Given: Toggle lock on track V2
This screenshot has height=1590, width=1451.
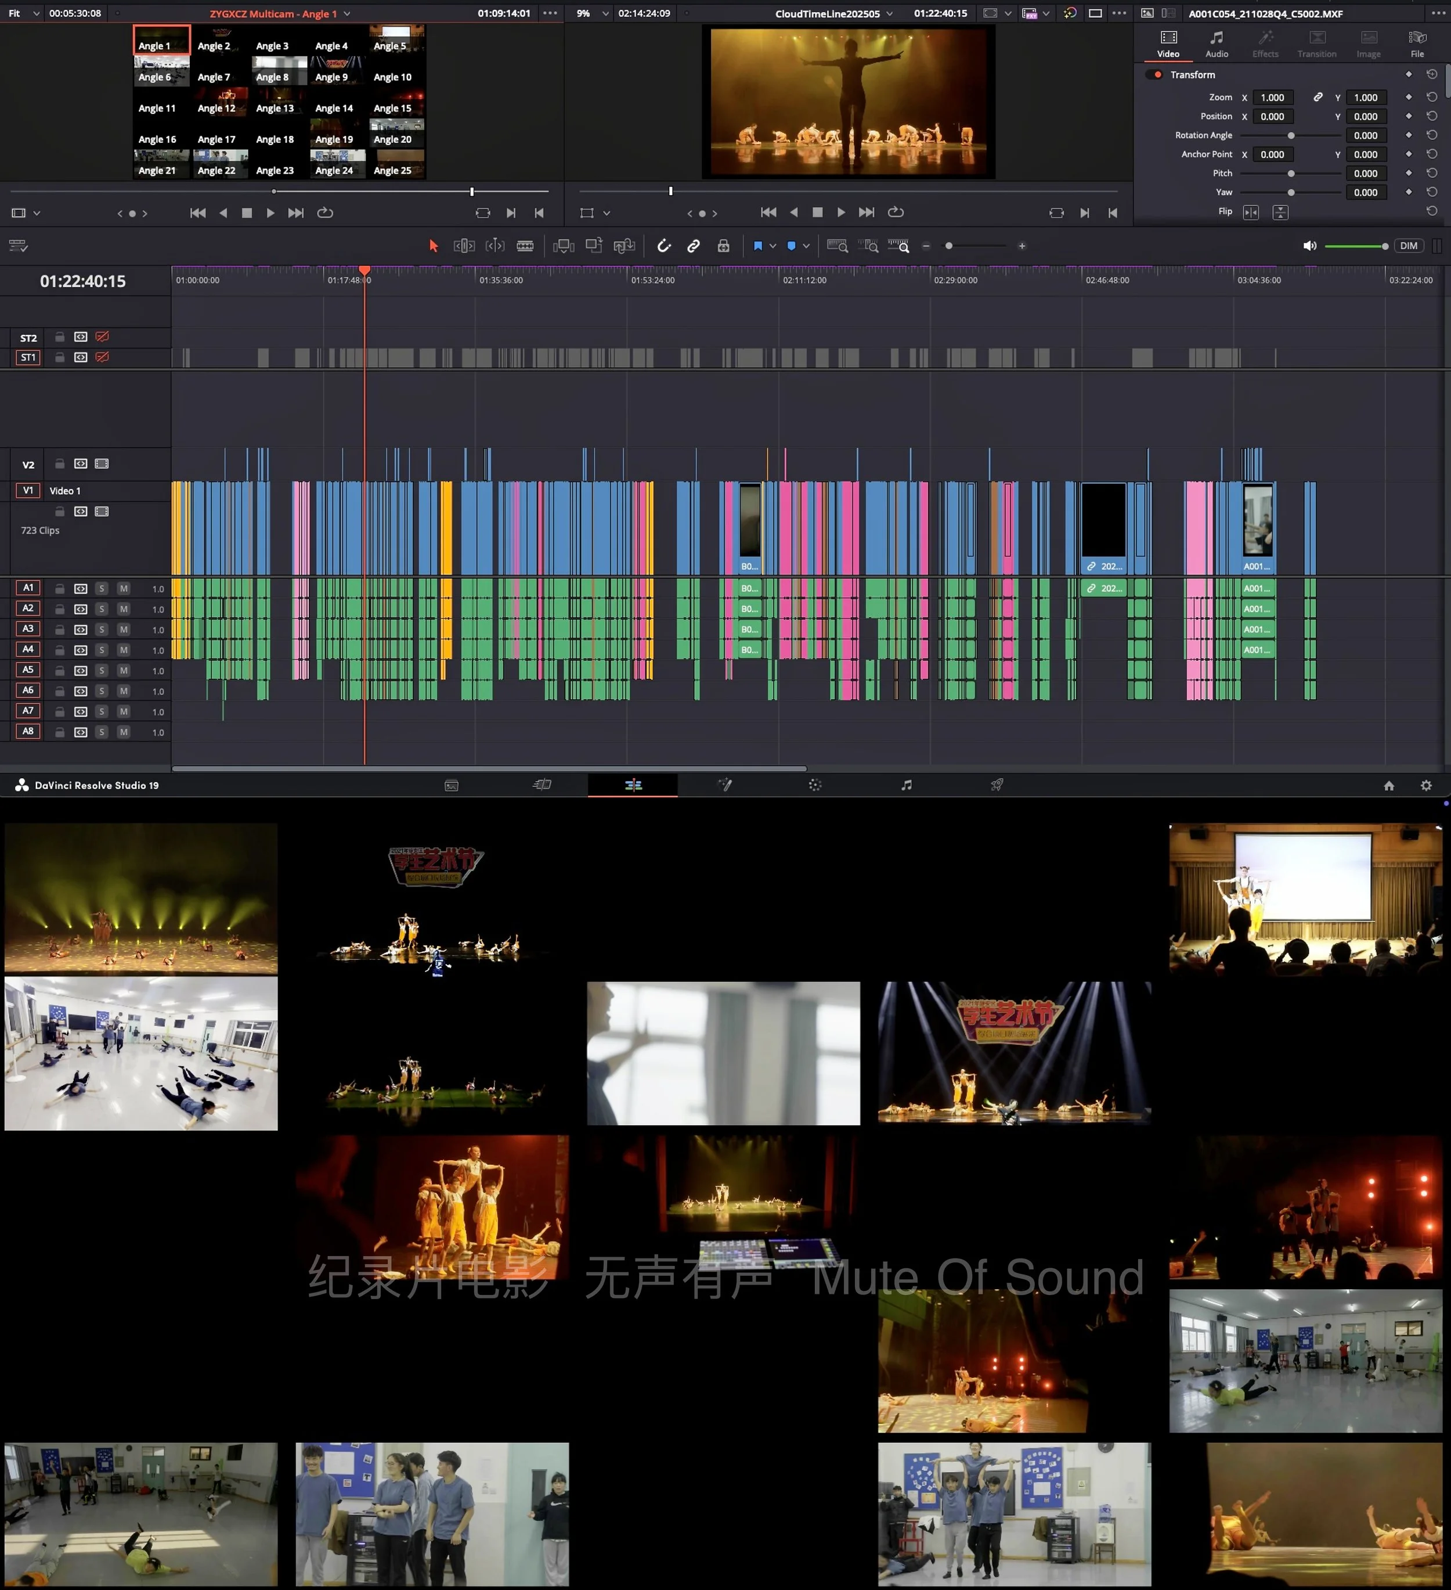Looking at the screenshot, I should click(x=60, y=464).
